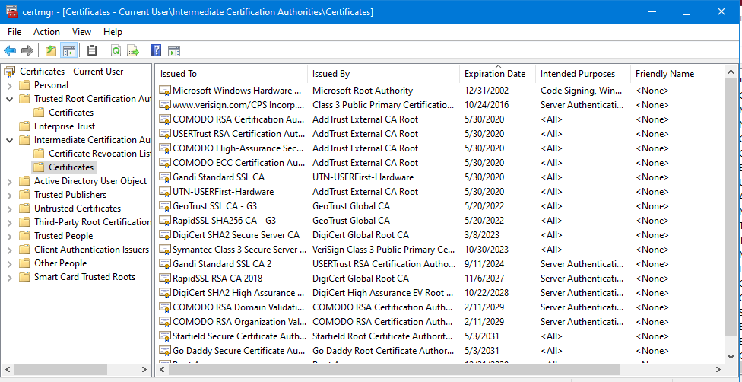
Task: Click the 10/22/2028 expiration date cell
Action: coord(487,293)
